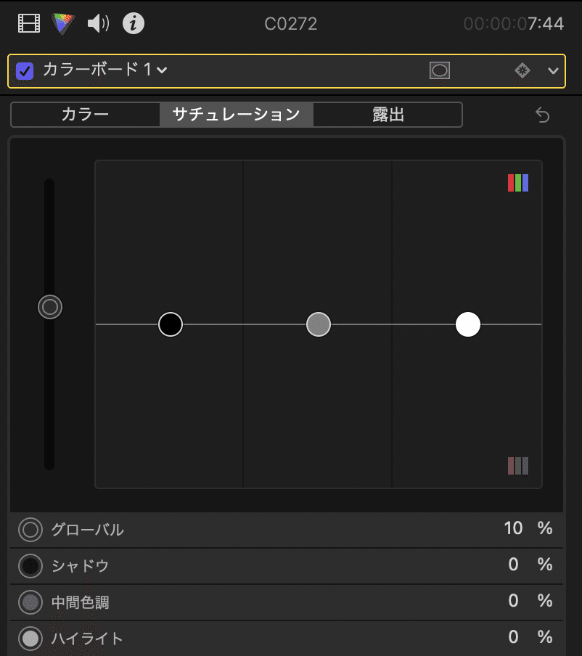Viewport: 582px width, 656px height.
Task: Select the white highlights puck
Action: 468,324
